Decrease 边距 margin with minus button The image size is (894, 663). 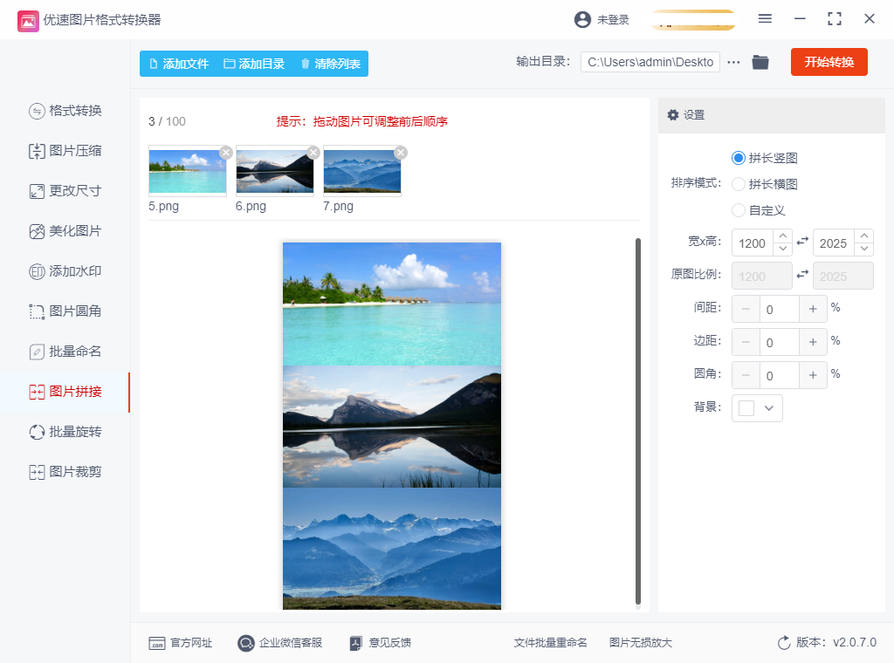point(746,342)
